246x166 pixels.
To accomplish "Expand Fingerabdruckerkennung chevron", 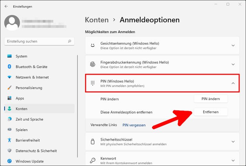I will pyautogui.click(x=233, y=64).
